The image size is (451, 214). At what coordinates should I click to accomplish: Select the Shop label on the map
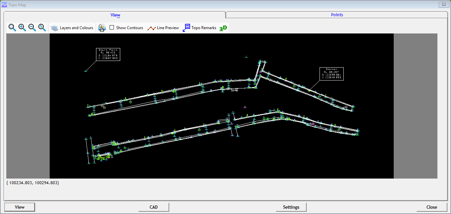[235, 90]
